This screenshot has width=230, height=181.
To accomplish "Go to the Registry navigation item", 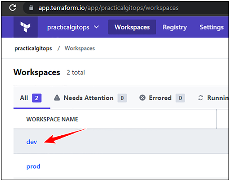I will pyautogui.click(x=175, y=27).
